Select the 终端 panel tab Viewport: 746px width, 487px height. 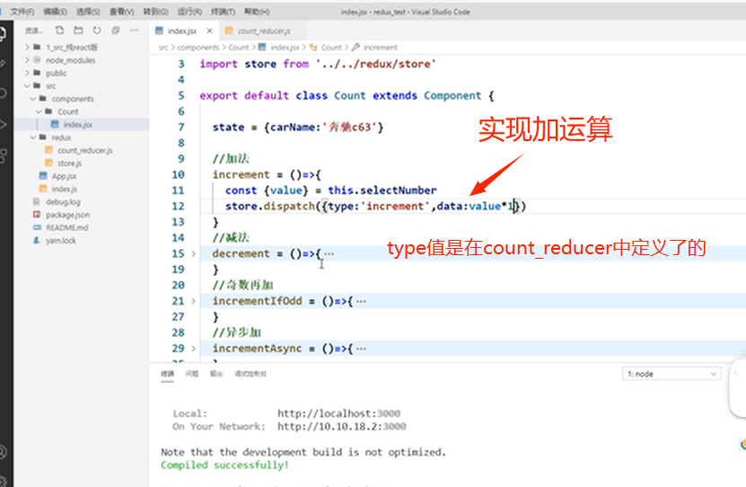pos(167,374)
